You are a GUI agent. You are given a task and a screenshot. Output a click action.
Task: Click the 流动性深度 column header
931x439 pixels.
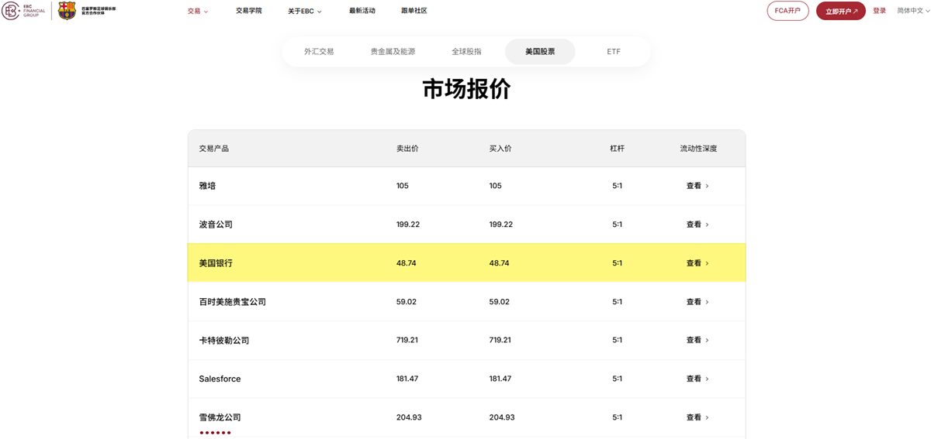point(698,149)
